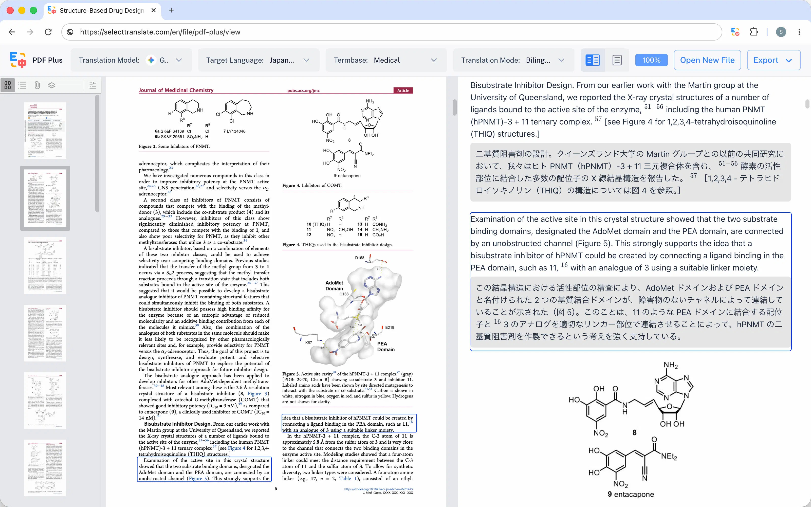Image resolution: width=811 pixels, height=507 pixels.
Task: Expand the Export dropdown menu
Action: click(773, 60)
